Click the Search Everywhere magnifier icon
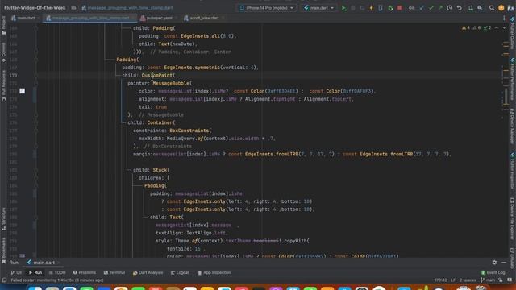The image size is (516, 290). coord(492,8)
